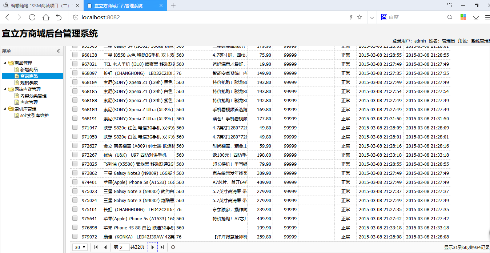Open the address bar dropdown arrow

tap(372, 17)
